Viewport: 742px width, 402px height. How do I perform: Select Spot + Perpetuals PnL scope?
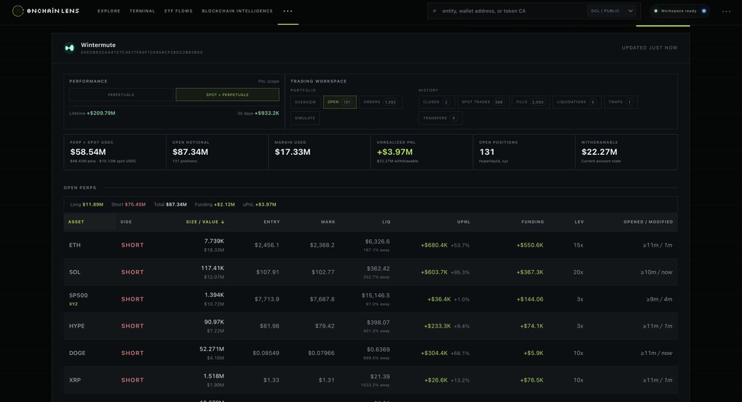click(x=227, y=95)
